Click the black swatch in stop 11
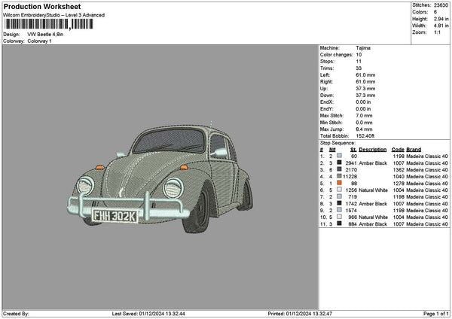This screenshot has height=319, width=452. [x=339, y=223]
